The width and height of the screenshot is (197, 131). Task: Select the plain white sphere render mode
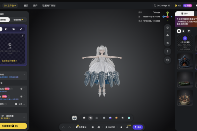coord(84,118)
